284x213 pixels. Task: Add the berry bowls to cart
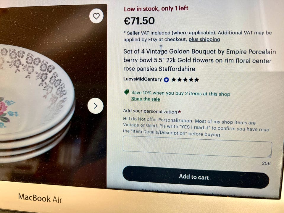196,177
